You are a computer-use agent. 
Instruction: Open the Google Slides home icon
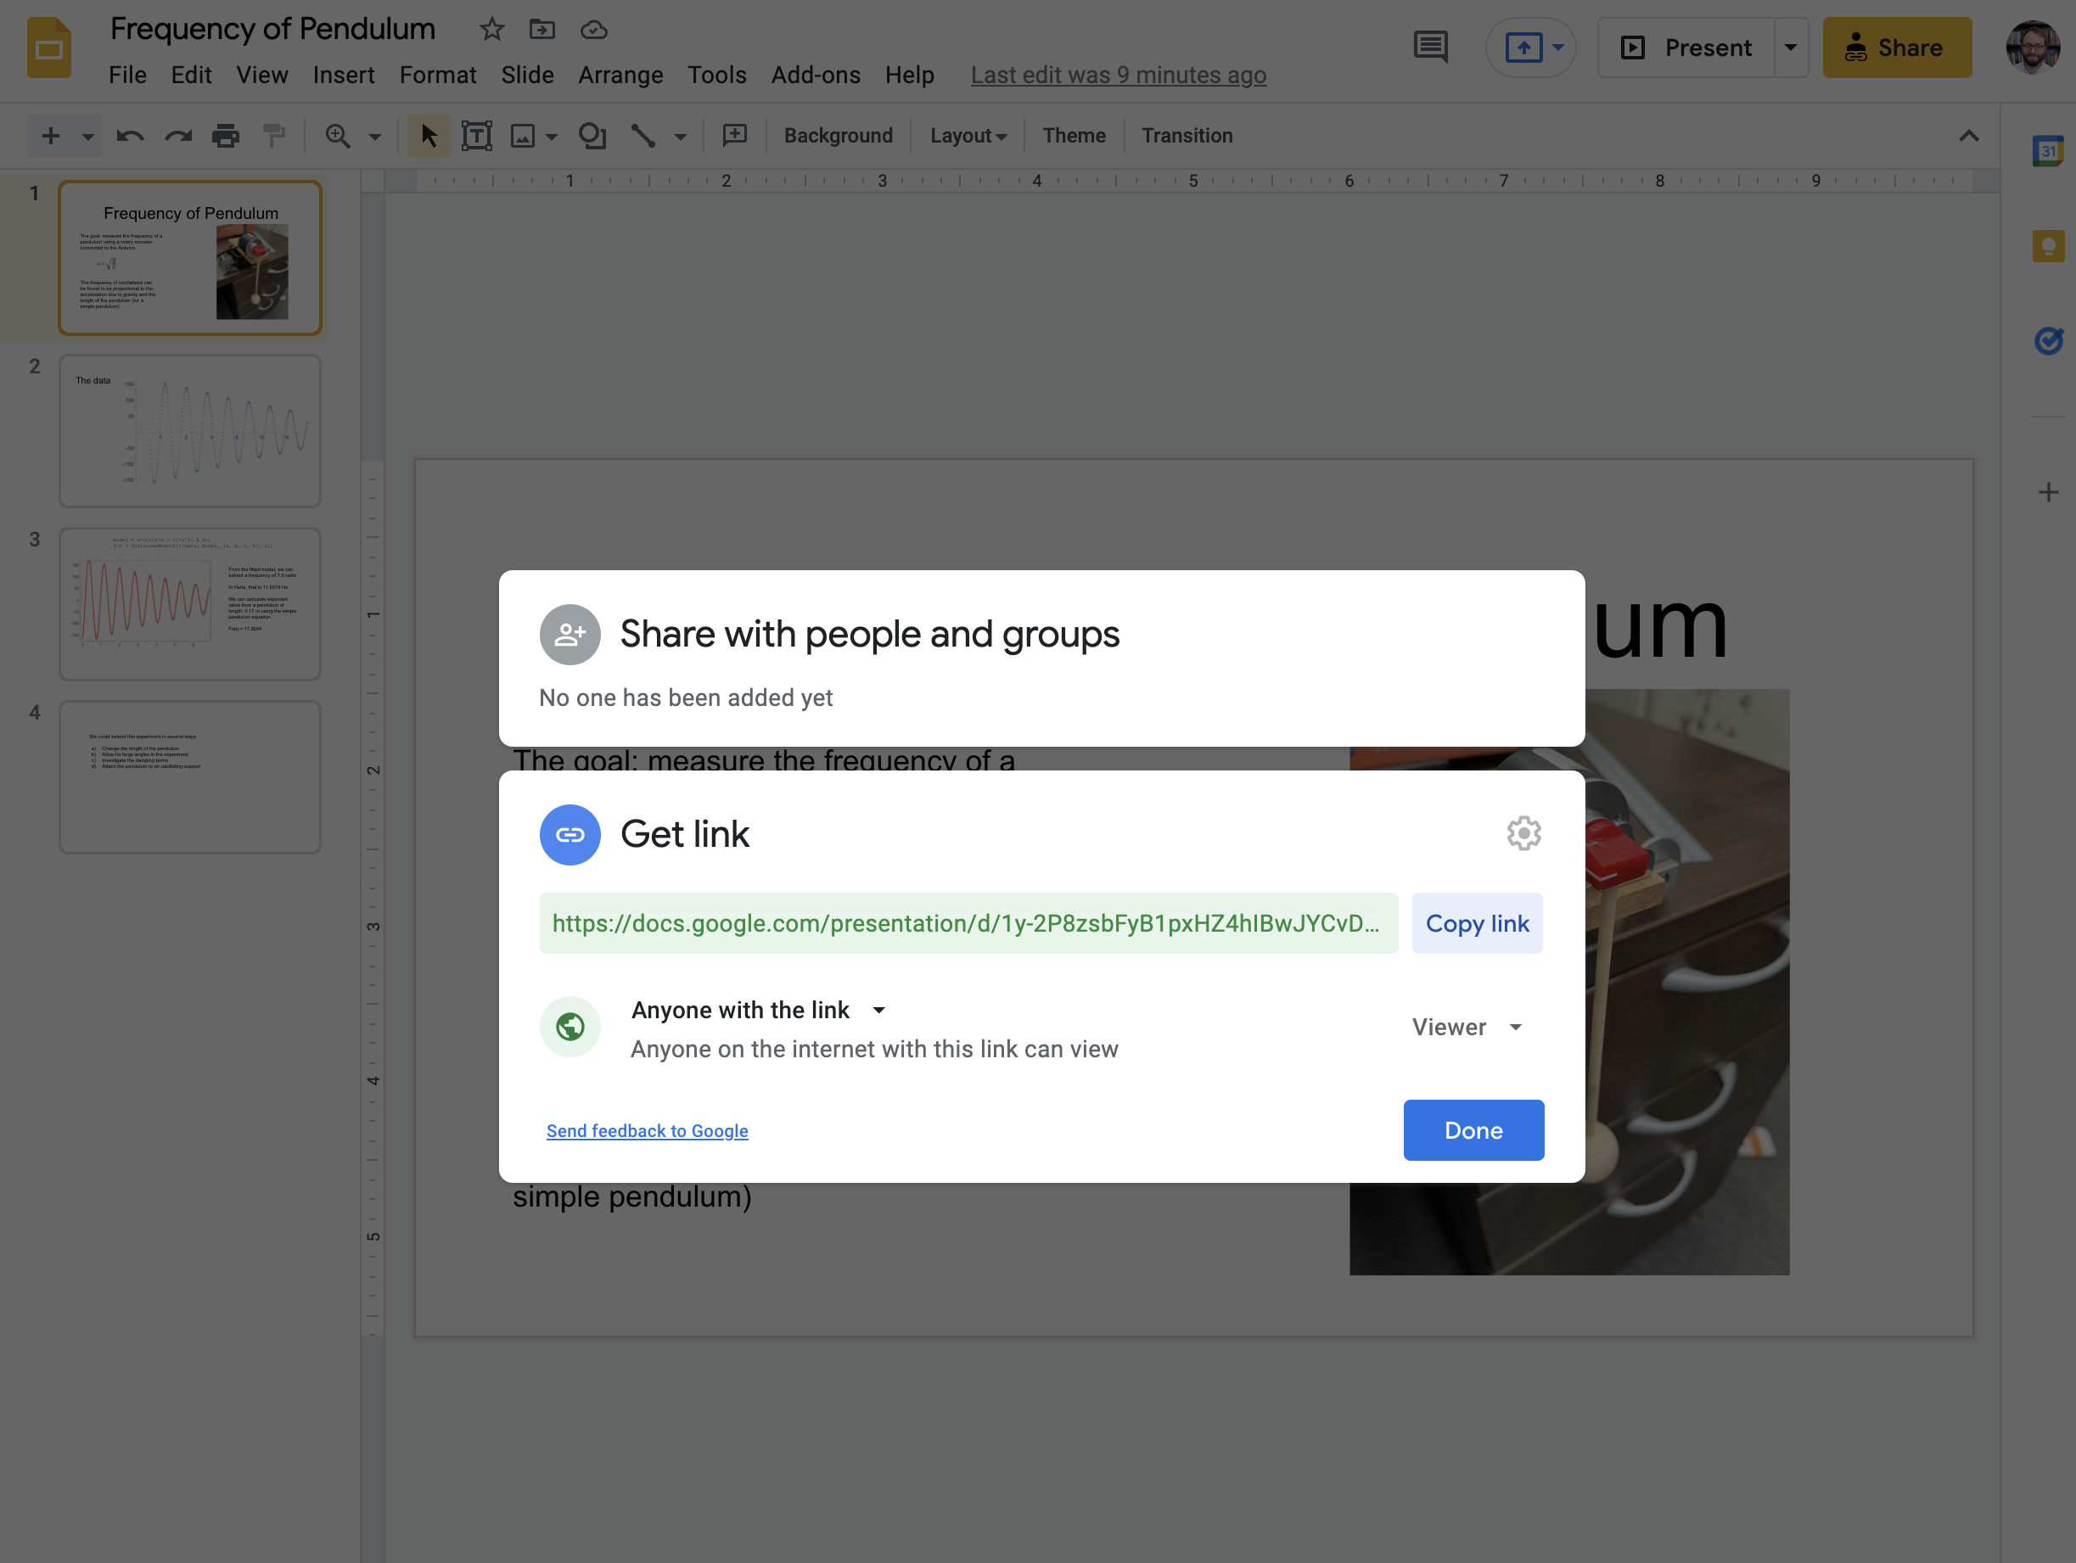coord(49,48)
